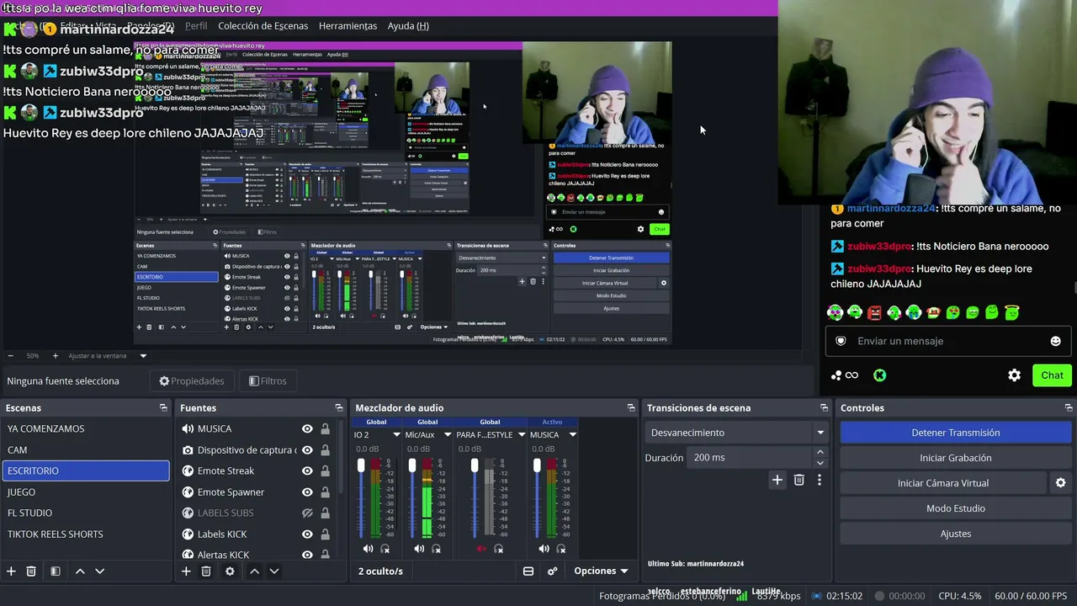This screenshot has width=1077, height=606.
Task: Open transition properties three-dot menu
Action: click(820, 480)
